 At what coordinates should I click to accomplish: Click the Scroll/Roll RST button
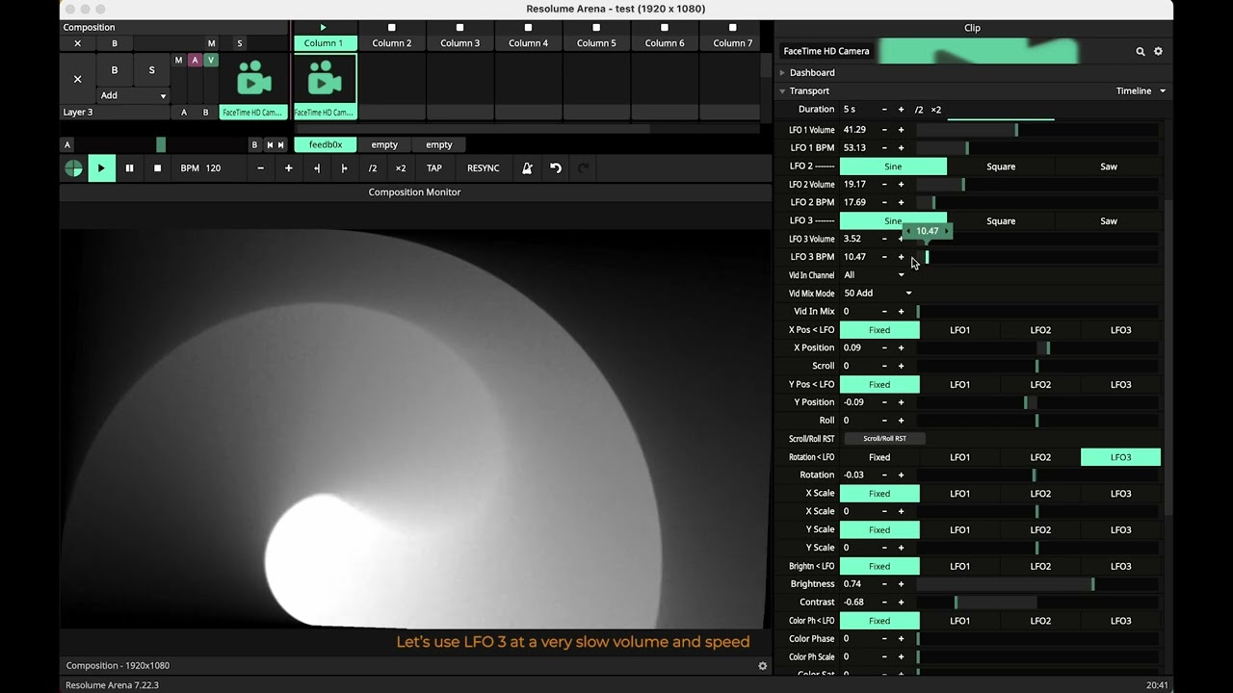pos(884,439)
